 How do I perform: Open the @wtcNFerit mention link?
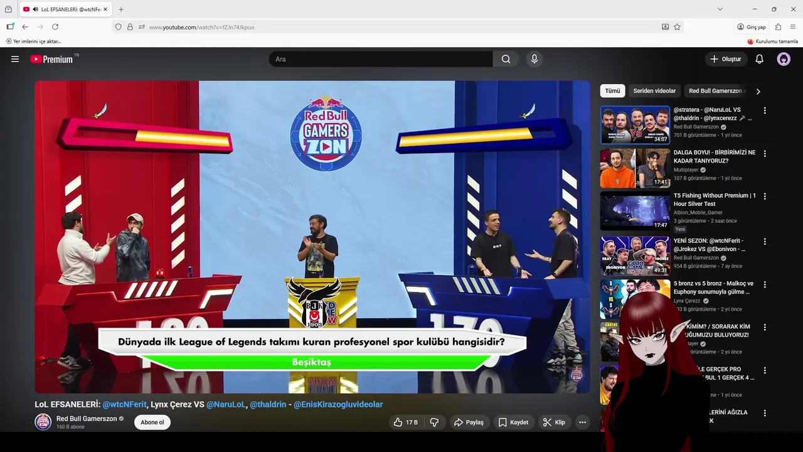point(124,405)
